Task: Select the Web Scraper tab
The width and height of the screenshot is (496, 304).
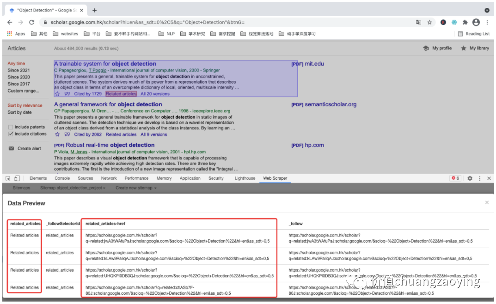Action: click(x=275, y=178)
